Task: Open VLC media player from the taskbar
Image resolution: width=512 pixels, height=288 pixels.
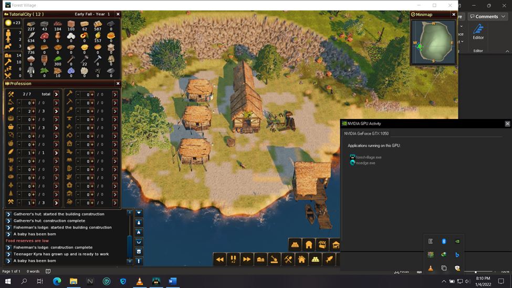Action: coord(139,282)
